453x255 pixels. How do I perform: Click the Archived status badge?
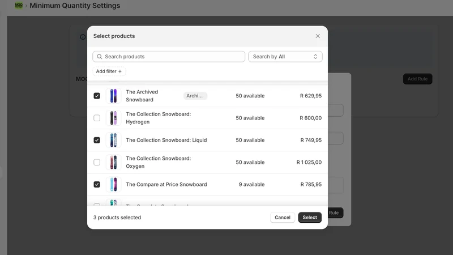[x=195, y=96]
